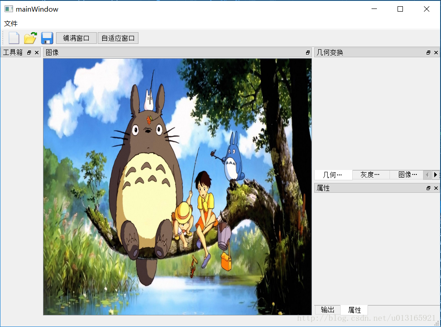
Task: Switch to the 几何… tab
Action: (x=333, y=174)
